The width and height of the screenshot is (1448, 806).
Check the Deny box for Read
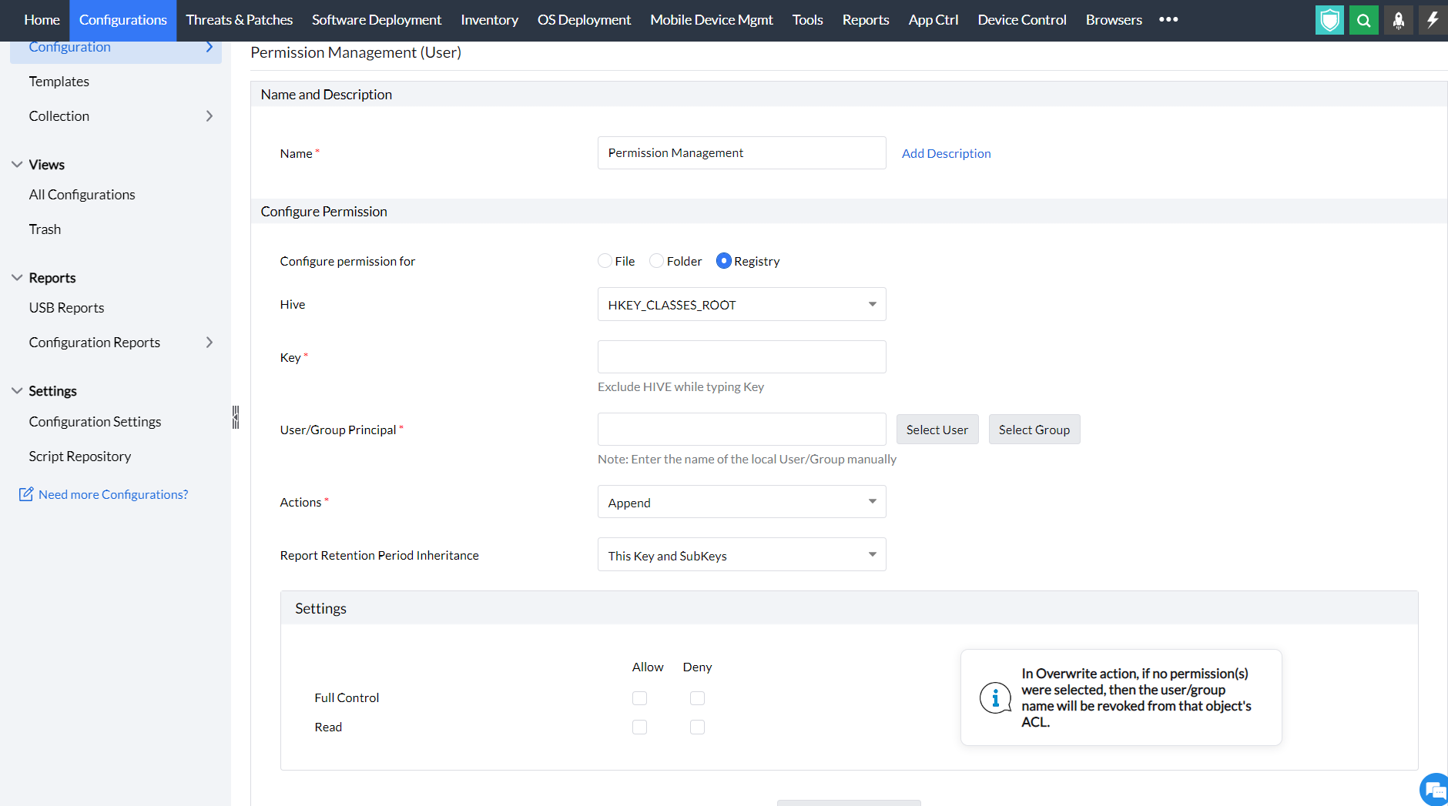tap(697, 727)
